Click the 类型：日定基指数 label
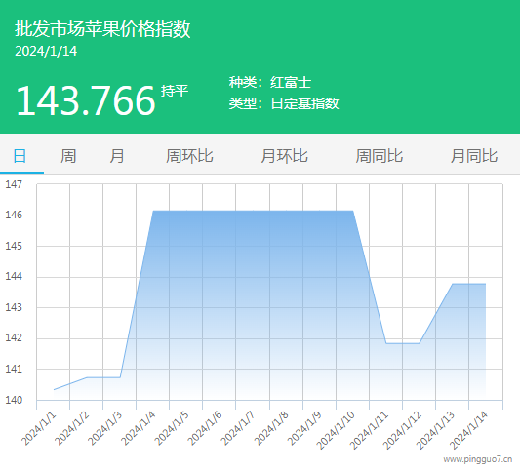Viewport: 520px width, 471px height. tap(284, 103)
